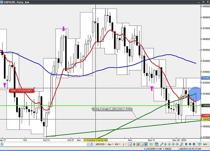Open the GBP/USD symbol dropdown
Screen dimensions: 210x151
click(x=101, y=144)
